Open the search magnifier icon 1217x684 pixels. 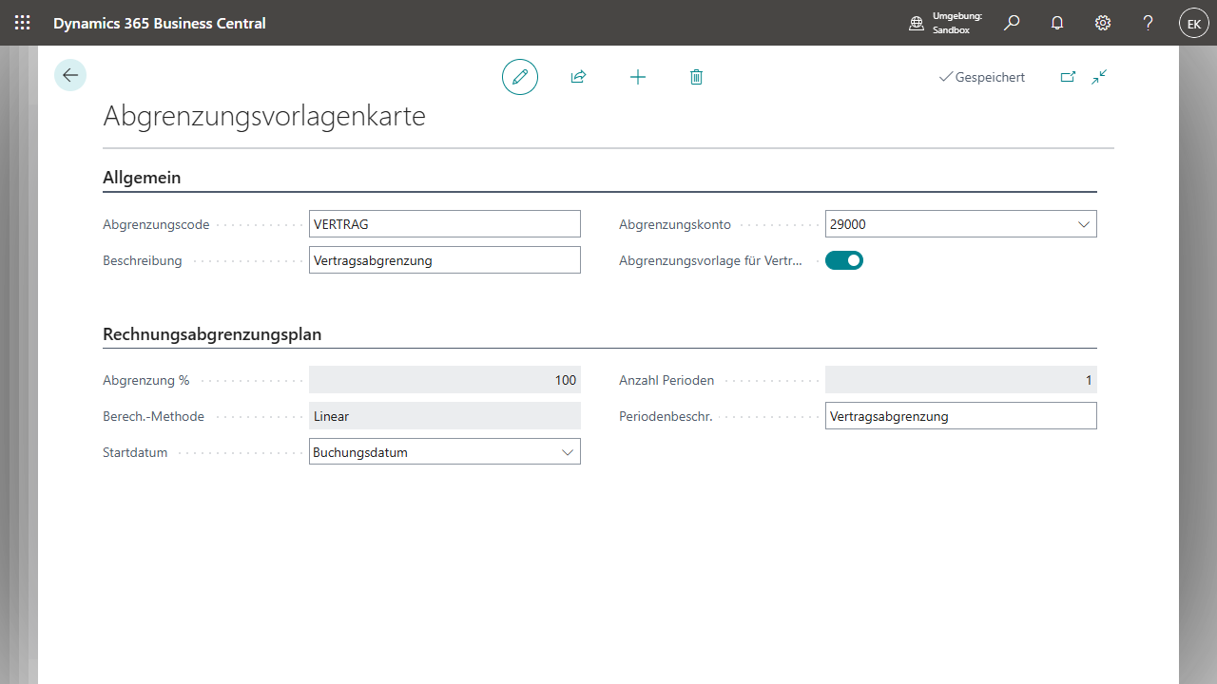click(1012, 23)
